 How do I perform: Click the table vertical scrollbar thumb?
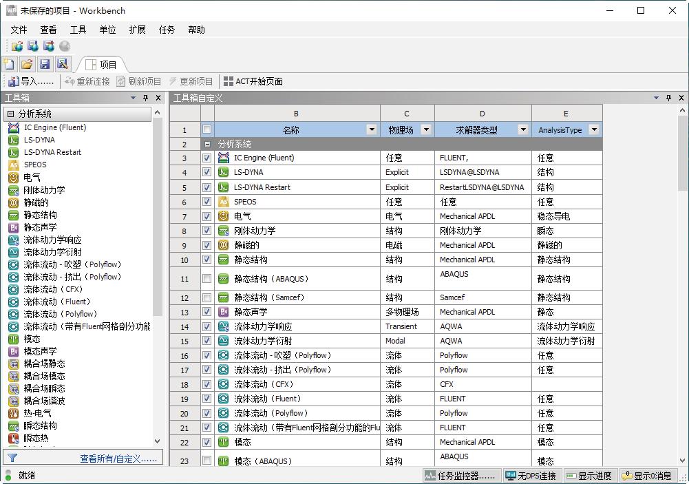(x=682, y=154)
